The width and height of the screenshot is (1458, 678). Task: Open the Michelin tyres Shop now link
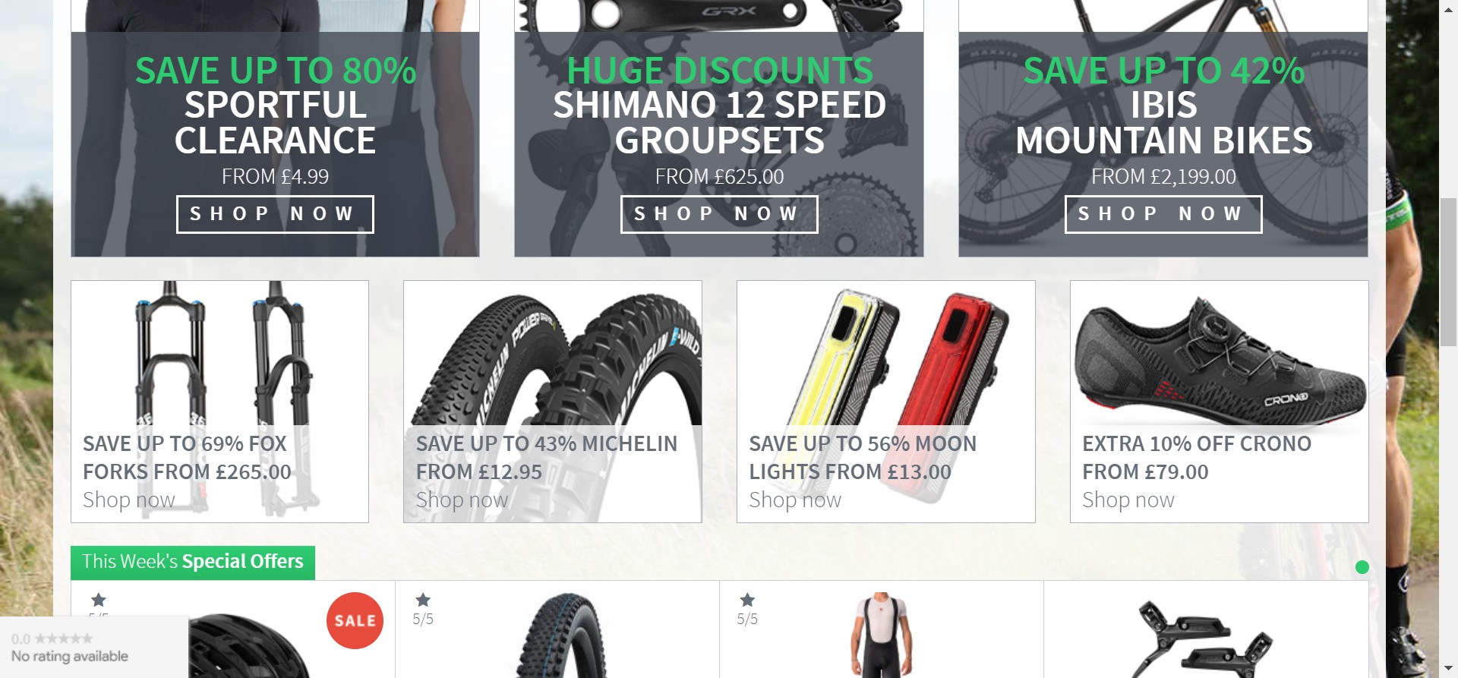click(462, 500)
